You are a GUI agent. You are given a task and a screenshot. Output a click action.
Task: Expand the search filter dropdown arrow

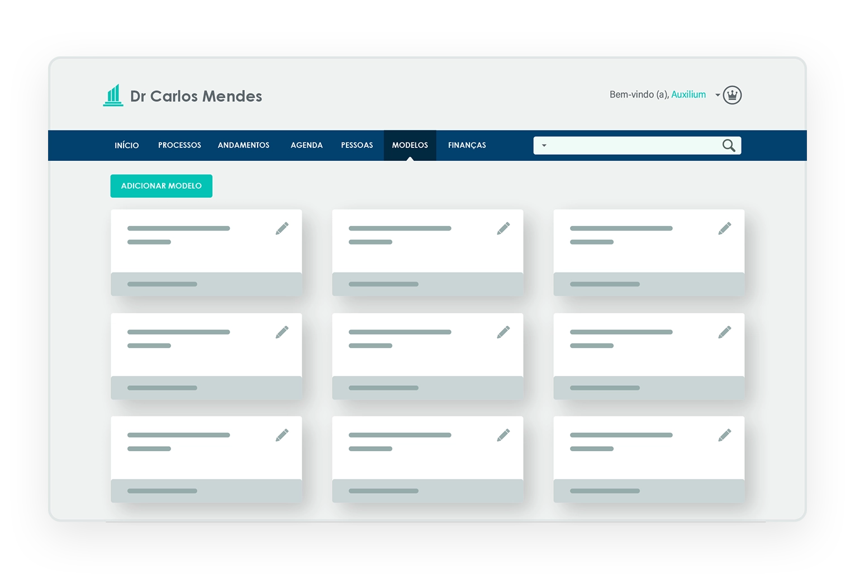[544, 146]
